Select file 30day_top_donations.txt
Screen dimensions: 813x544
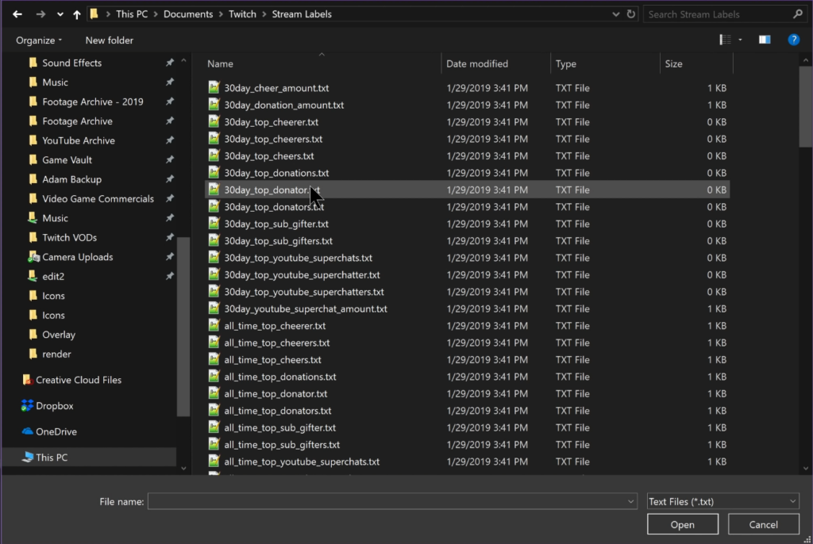coord(276,173)
